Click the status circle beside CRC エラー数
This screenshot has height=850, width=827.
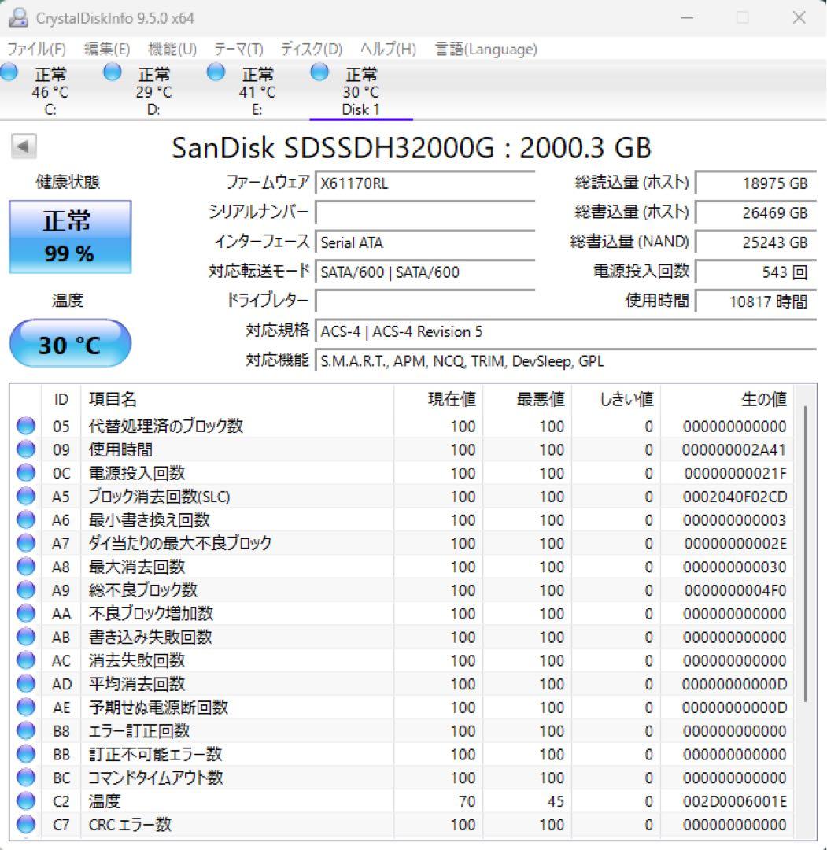tap(24, 825)
